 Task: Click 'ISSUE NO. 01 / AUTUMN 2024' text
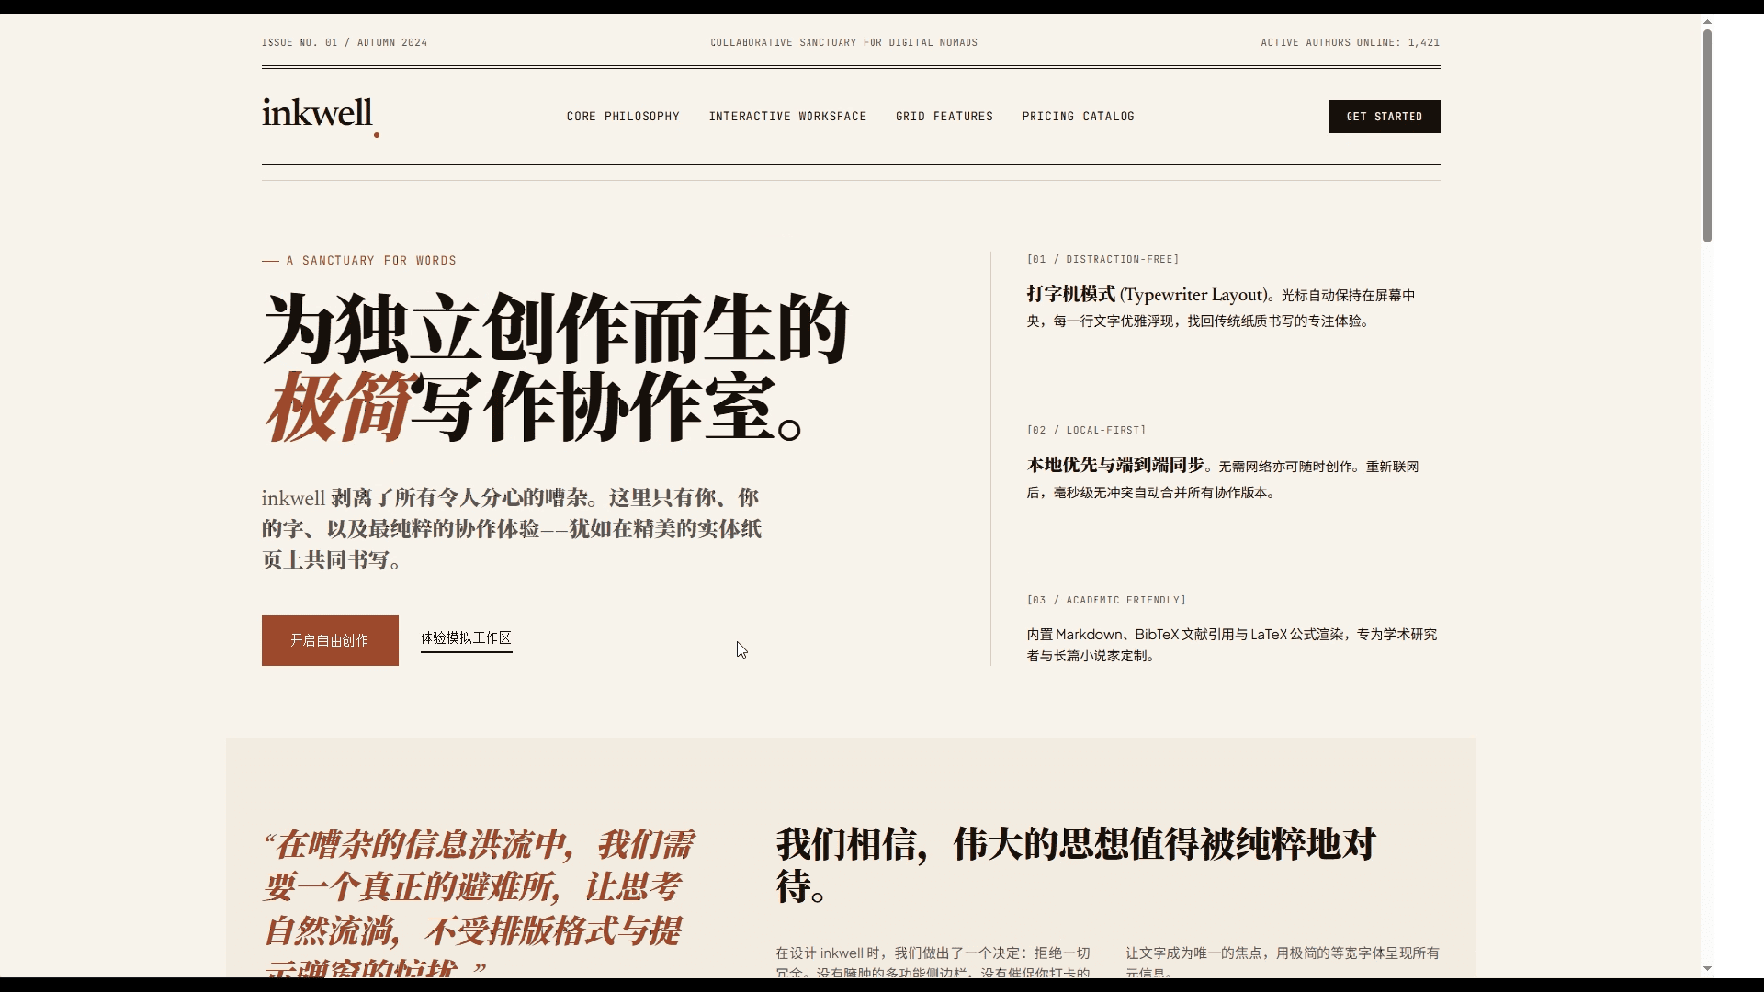coord(345,42)
